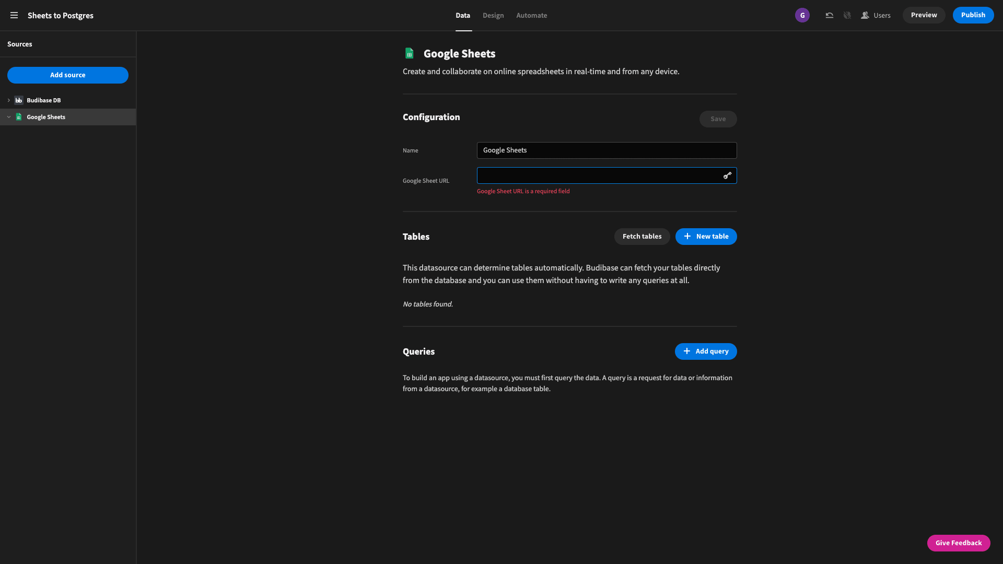Click Fetch tables button
The width and height of the screenshot is (1003, 564).
[642, 237]
